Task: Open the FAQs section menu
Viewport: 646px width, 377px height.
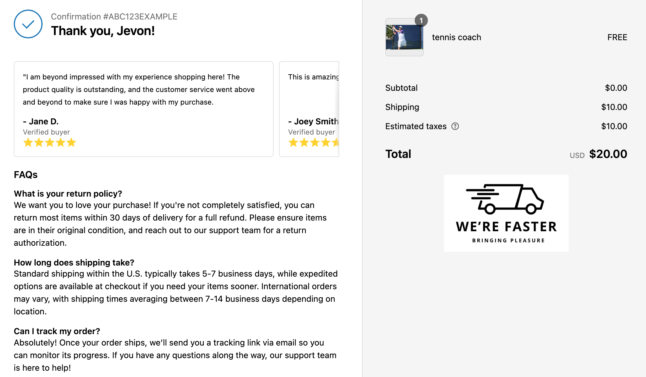Action: [x=25, y=175]
